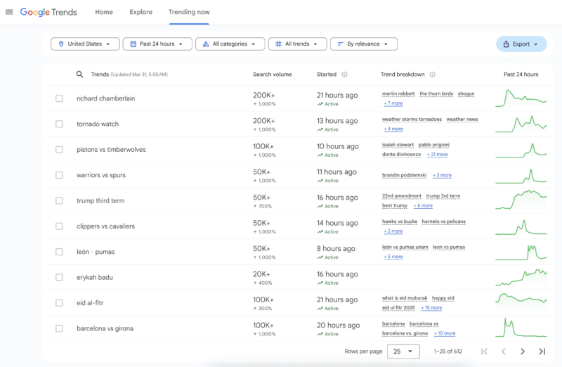562x367 pixels.
Task: Select the pistons vs timberwolves checkbox
Action: (59, 149)
